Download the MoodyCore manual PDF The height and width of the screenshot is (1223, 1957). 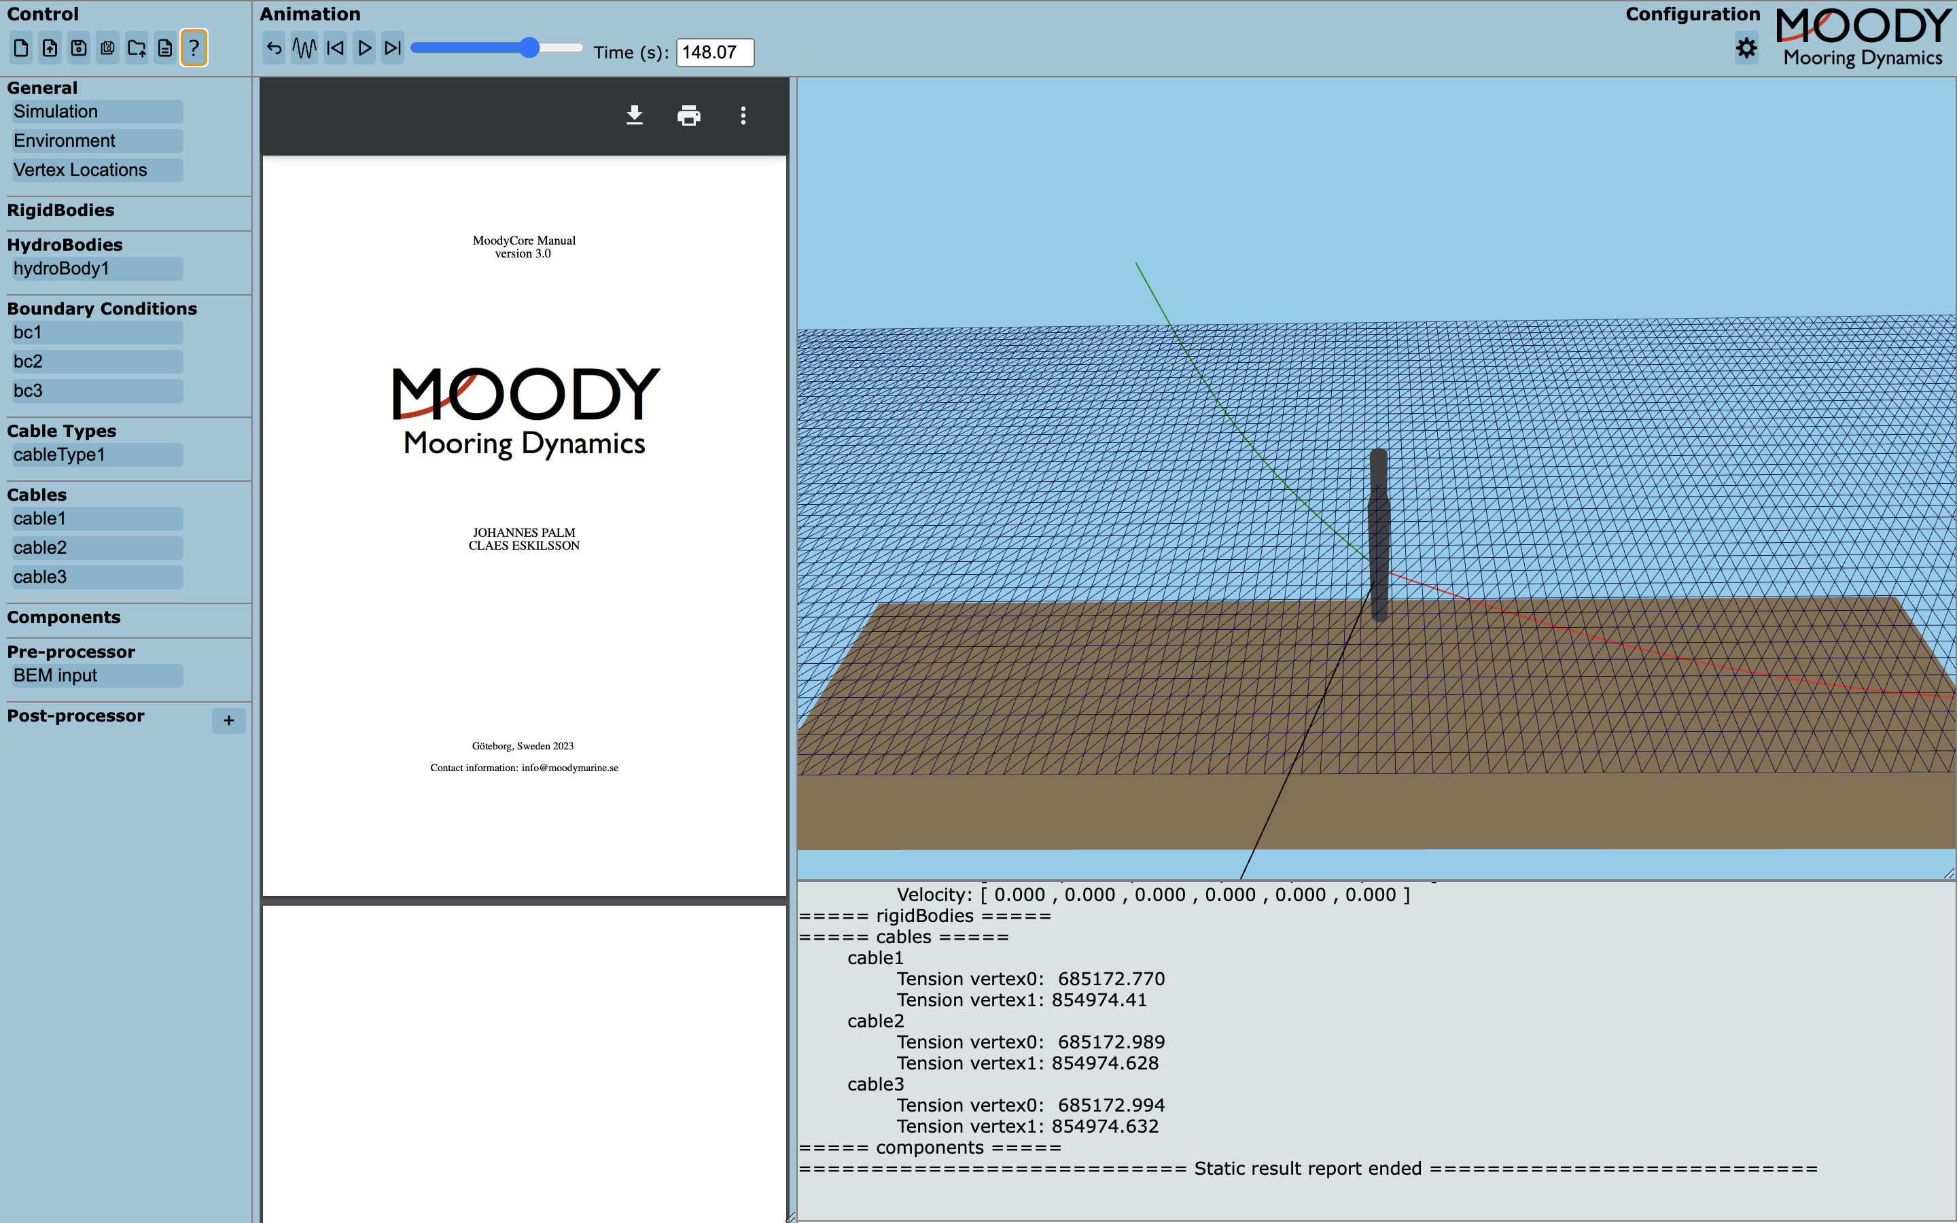click(635, 116)
